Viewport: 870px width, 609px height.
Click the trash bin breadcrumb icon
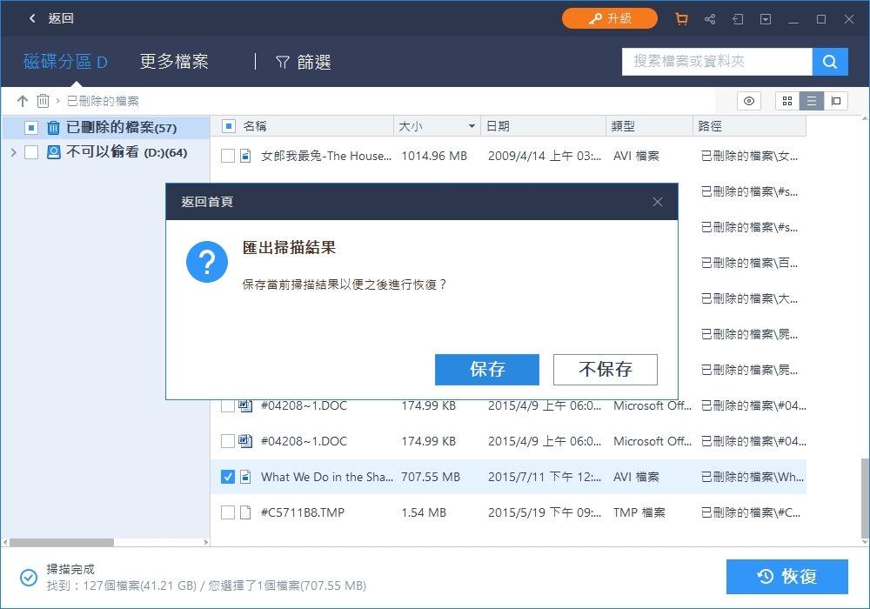pyautogui.click(x=43, y=101)
